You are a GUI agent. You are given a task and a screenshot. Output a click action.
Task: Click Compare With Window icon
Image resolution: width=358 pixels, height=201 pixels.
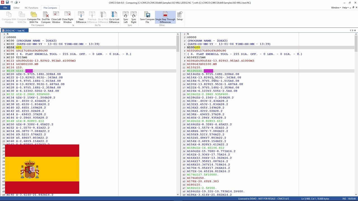click(x=9, y=14)
